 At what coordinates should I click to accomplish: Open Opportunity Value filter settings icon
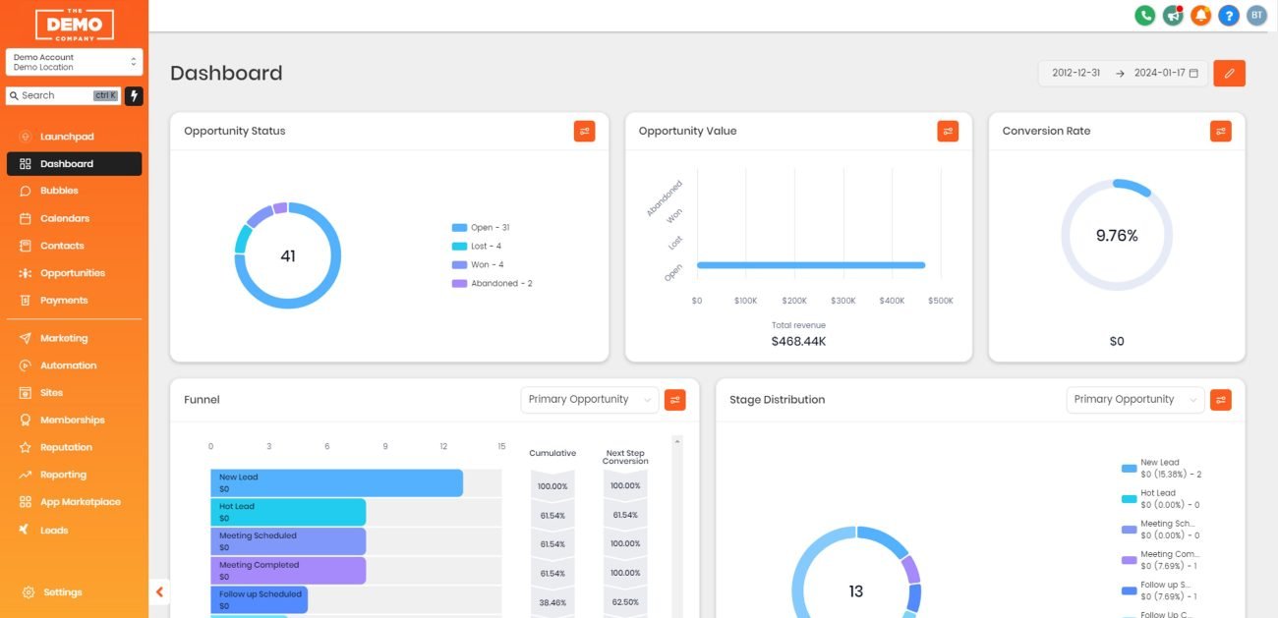point(948,131)
